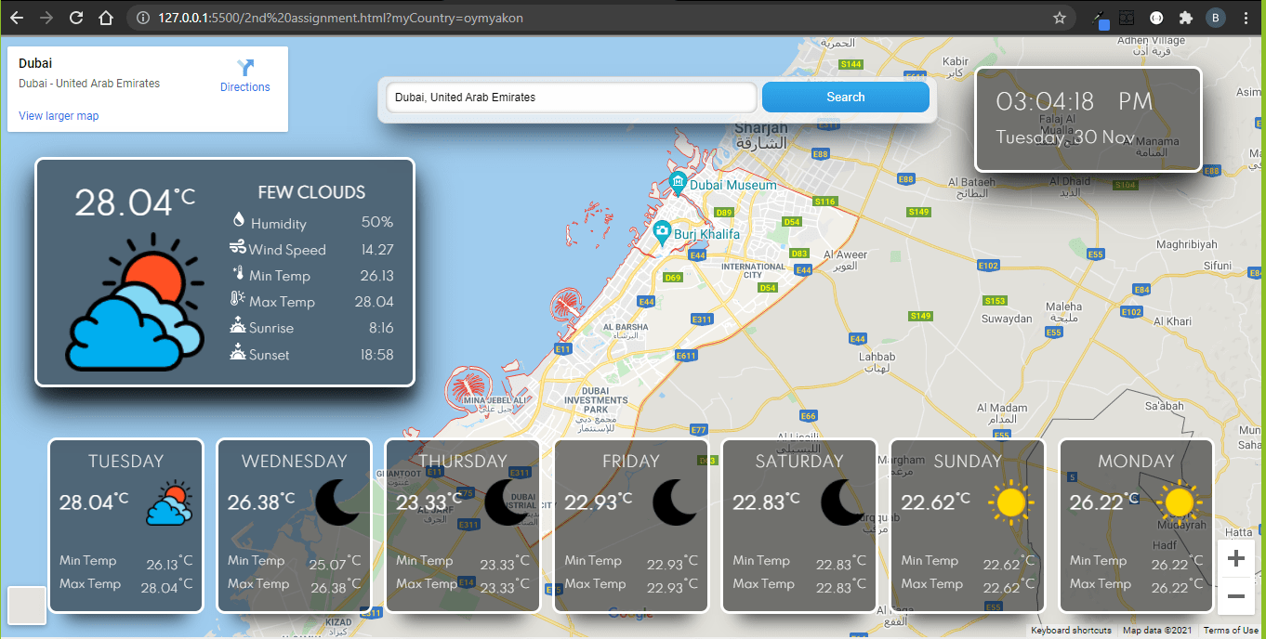Open the dark square extension icon
The height and width of the screenshot is (639, 1266).
click(1127, 18)
